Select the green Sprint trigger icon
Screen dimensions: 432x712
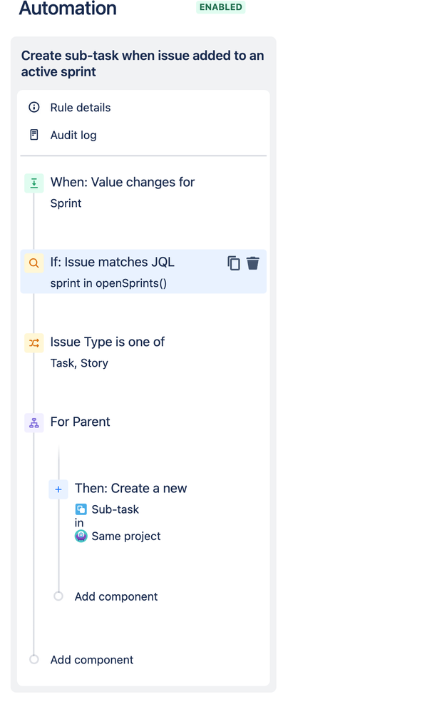coord(34,183)
